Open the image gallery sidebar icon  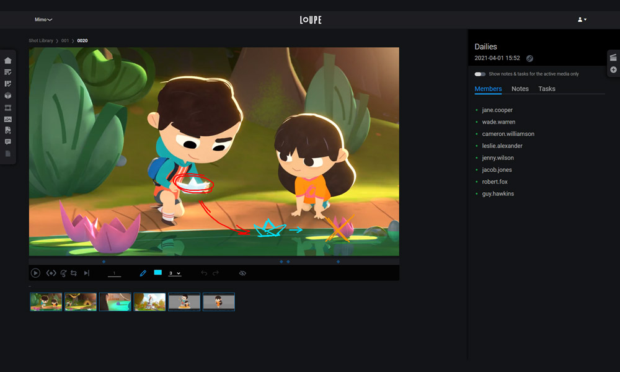[8, 119]
